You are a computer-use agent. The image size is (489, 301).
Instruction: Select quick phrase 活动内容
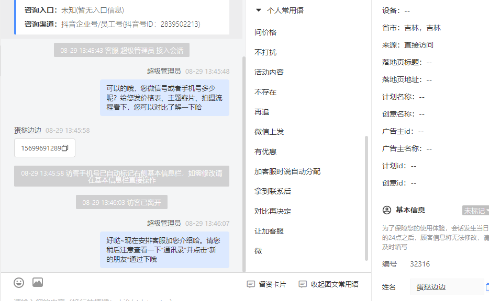(269, 72)
